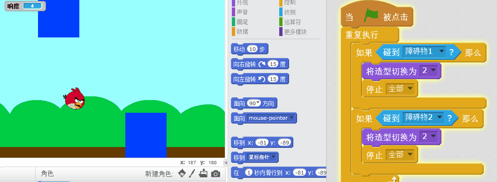The height and width of the screenshot is (182, 497).
Task: Click 10 input in 移动 block
Action: [252, 49]
